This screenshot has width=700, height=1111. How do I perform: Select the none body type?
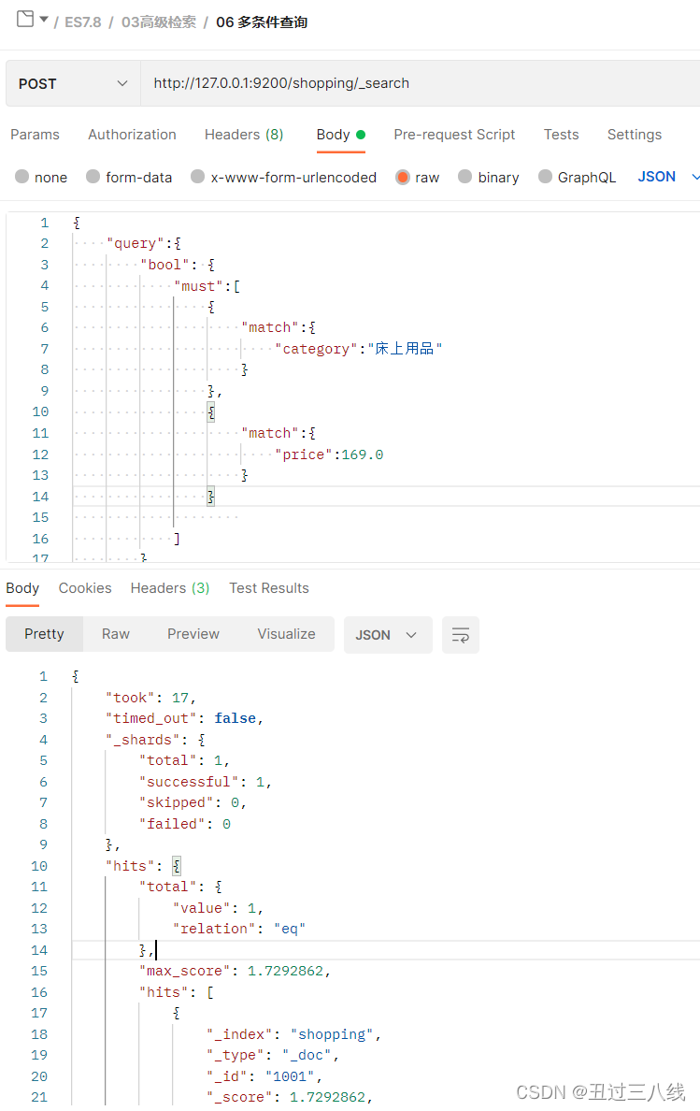coord(41,177)
